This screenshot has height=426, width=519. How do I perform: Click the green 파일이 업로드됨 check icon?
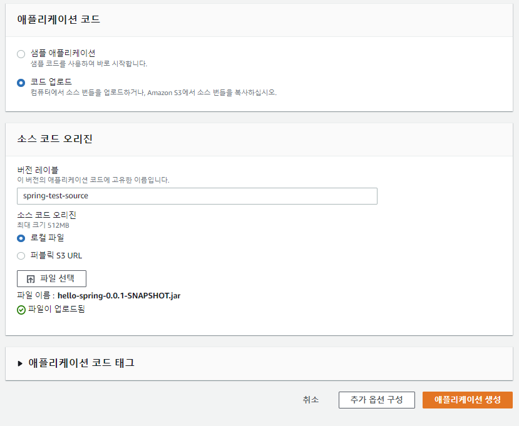(21, 310)
